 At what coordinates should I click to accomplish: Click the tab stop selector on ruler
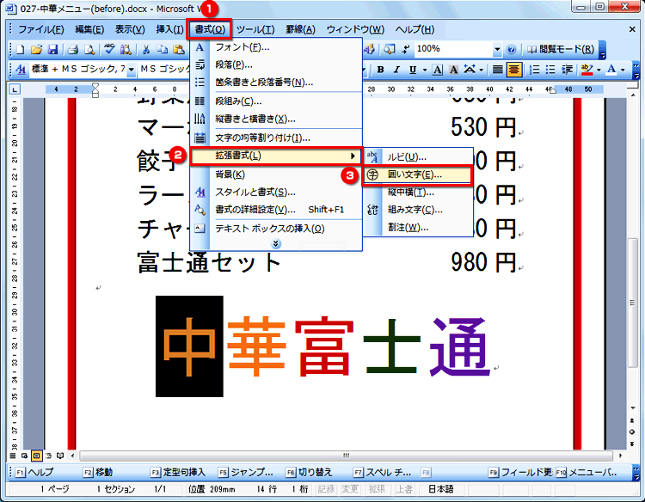[15, 89]
